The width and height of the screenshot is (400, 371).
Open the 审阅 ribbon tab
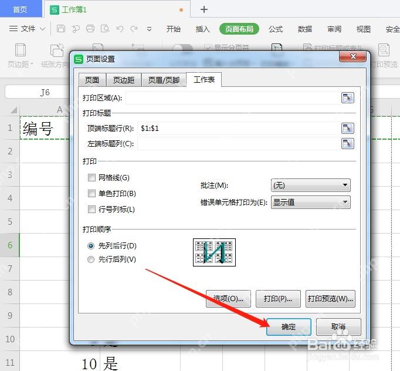tap(334, 29)
